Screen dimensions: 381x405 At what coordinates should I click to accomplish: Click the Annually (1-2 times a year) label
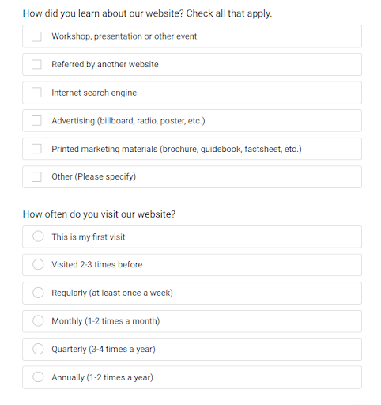102,377
